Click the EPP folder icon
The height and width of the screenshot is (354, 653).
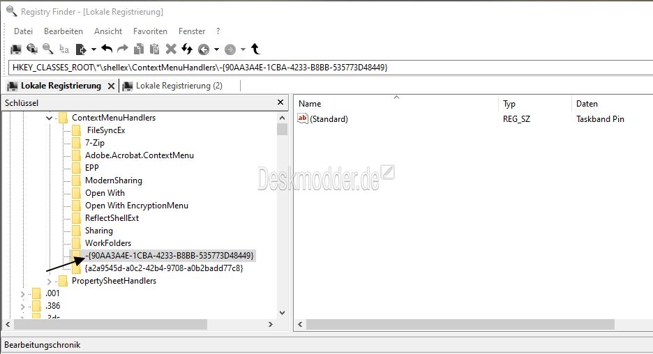tap(76, 168)
